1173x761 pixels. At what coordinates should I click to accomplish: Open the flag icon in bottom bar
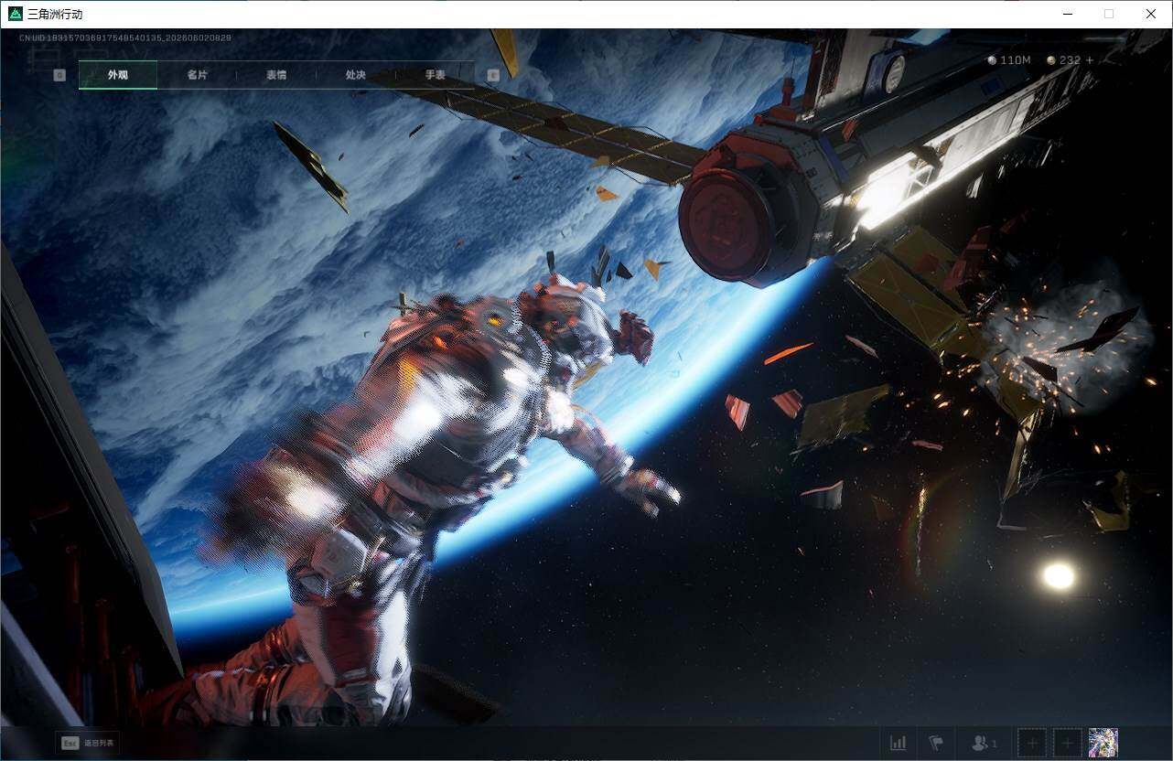click(936, 743)
